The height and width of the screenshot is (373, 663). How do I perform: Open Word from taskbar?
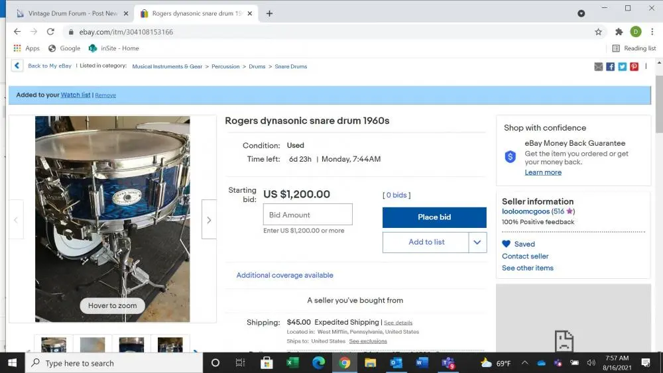tap(422, 363)
